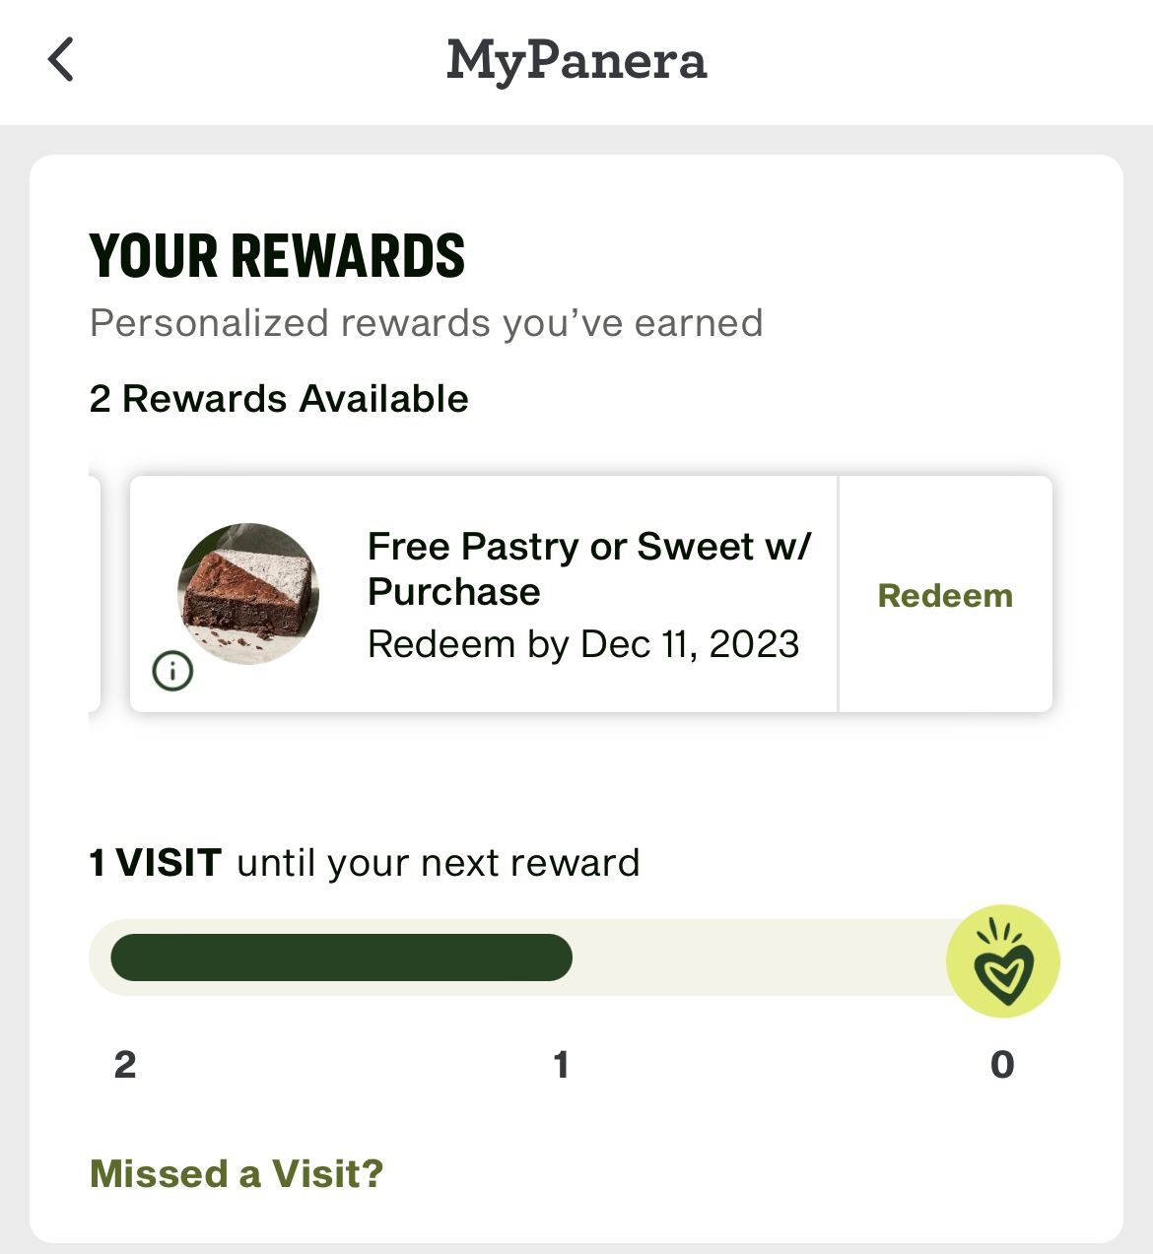The height and width of the screenshot is (1254, 1153).
Task: Click the number 1 progress label
Action: click(561, 1065)
